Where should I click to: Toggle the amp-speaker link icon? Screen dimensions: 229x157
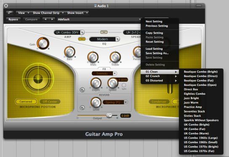pos(104,32)
